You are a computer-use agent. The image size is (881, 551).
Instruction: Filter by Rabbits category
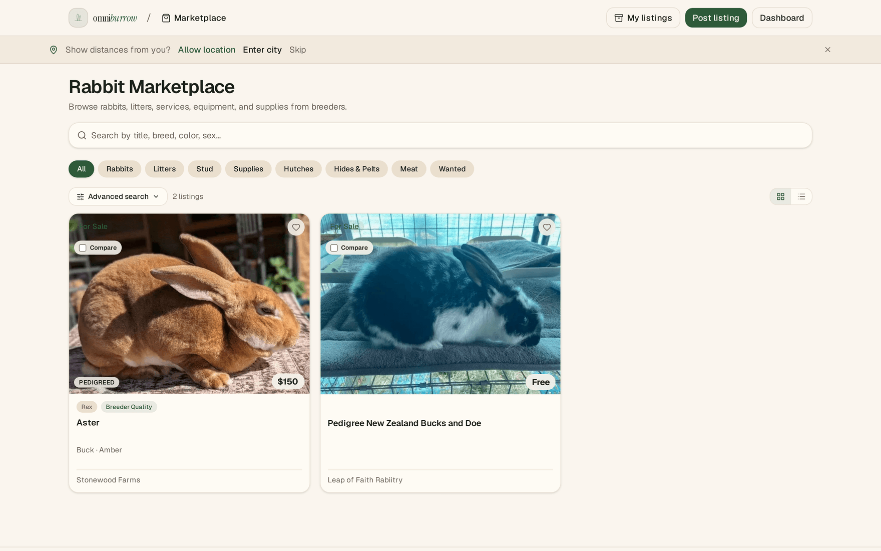pyautogui.click(x=120, y=169)
